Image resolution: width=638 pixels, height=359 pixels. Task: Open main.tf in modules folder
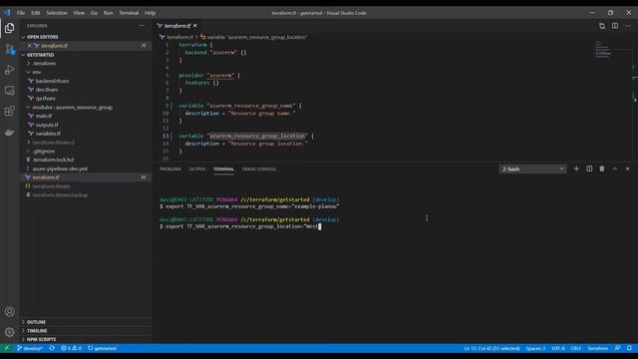43,116
